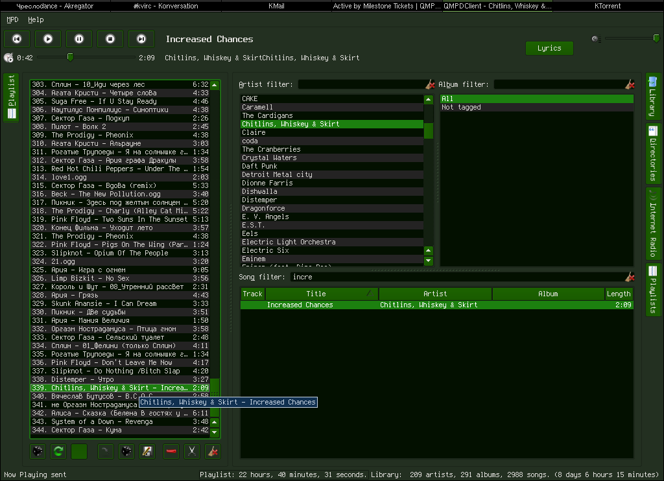Click the clock icon beside elapsed time 0:42
This screenshot has width=664, height=481.
pos(8,58)
